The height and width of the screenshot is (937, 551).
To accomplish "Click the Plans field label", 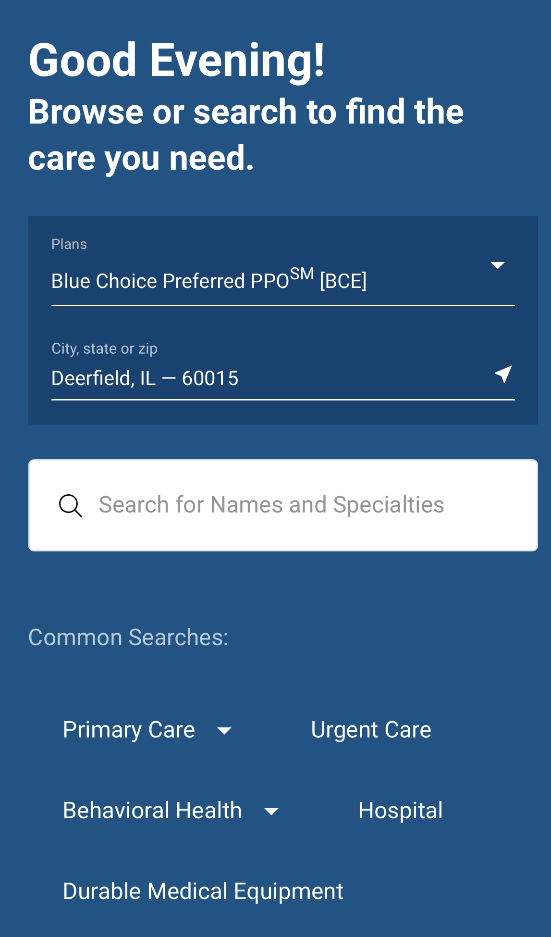I will pyautogui.click(x=69, y=244).
